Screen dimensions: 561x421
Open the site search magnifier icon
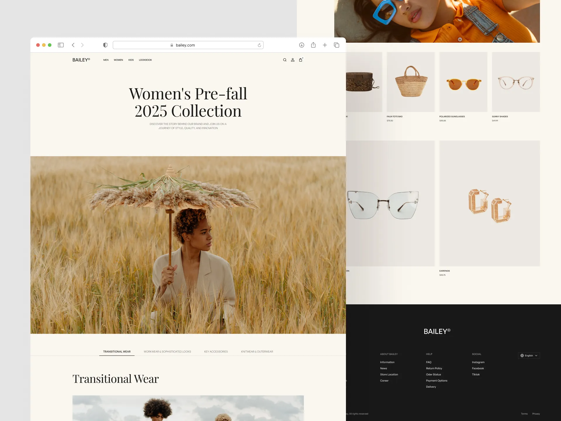tap(285, 60)
